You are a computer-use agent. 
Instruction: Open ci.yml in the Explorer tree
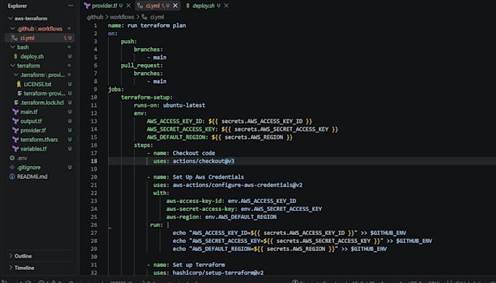(28, 38)
